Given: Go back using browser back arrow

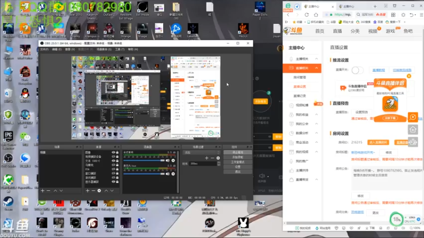Looking at the screenshot, I should (x=288, y=15).
